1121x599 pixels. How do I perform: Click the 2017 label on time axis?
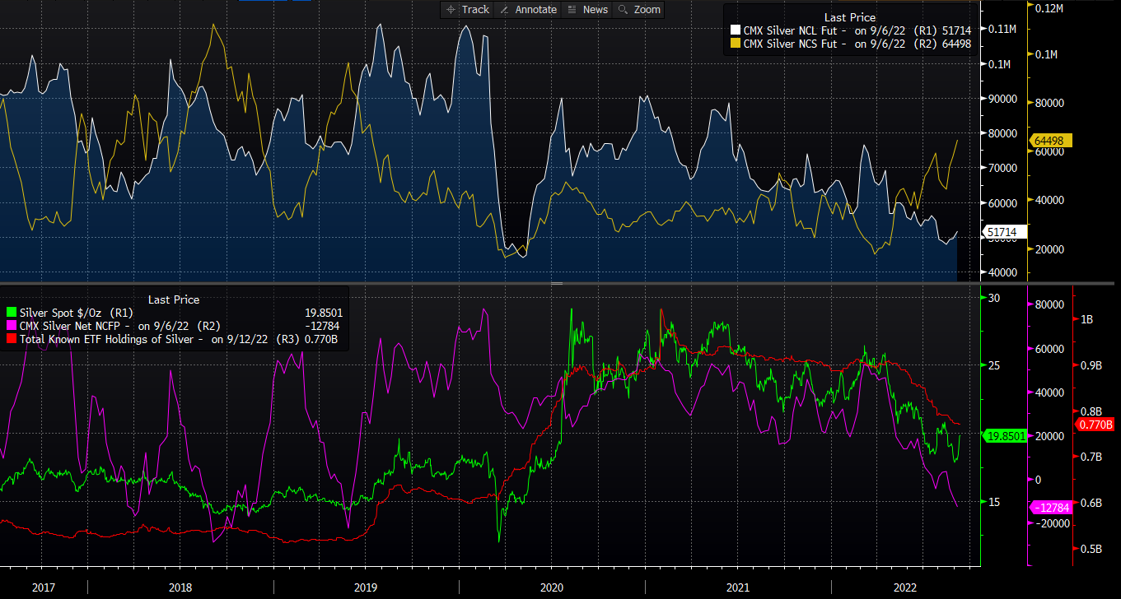[x=44, y=587]
